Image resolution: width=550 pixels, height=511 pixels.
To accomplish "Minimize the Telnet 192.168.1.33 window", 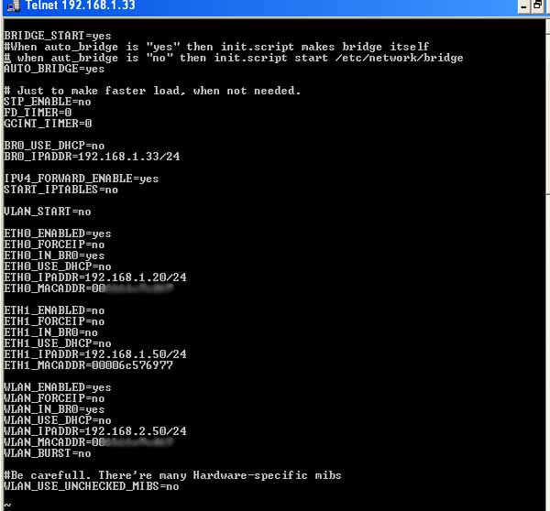I will pyautogui.click(x=523, y=6).
